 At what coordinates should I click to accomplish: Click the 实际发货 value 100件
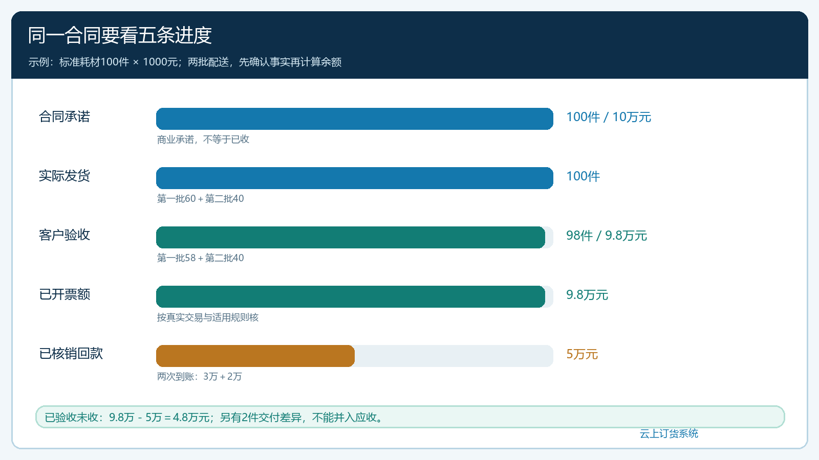(x=583, y=176)
